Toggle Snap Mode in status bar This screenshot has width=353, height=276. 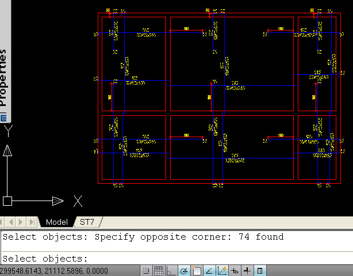(147, 271)
